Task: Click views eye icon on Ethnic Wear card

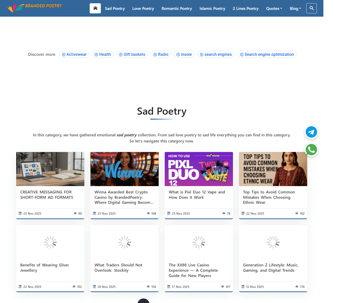Action: 297,213
